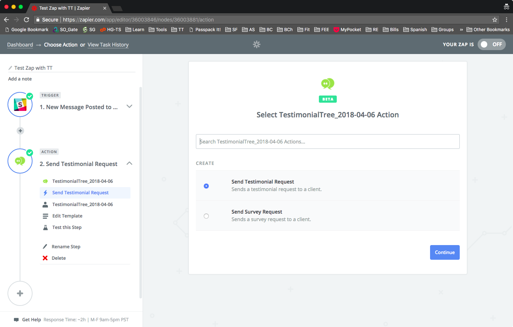Close the Test Zap with TT tab
This screenshot has height=327, width=513.
[105, 8]
